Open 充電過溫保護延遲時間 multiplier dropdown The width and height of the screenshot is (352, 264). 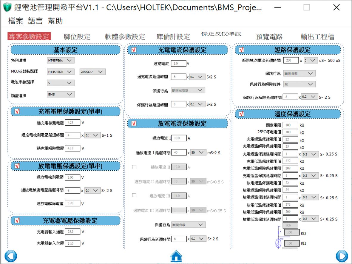click(310, 154)
